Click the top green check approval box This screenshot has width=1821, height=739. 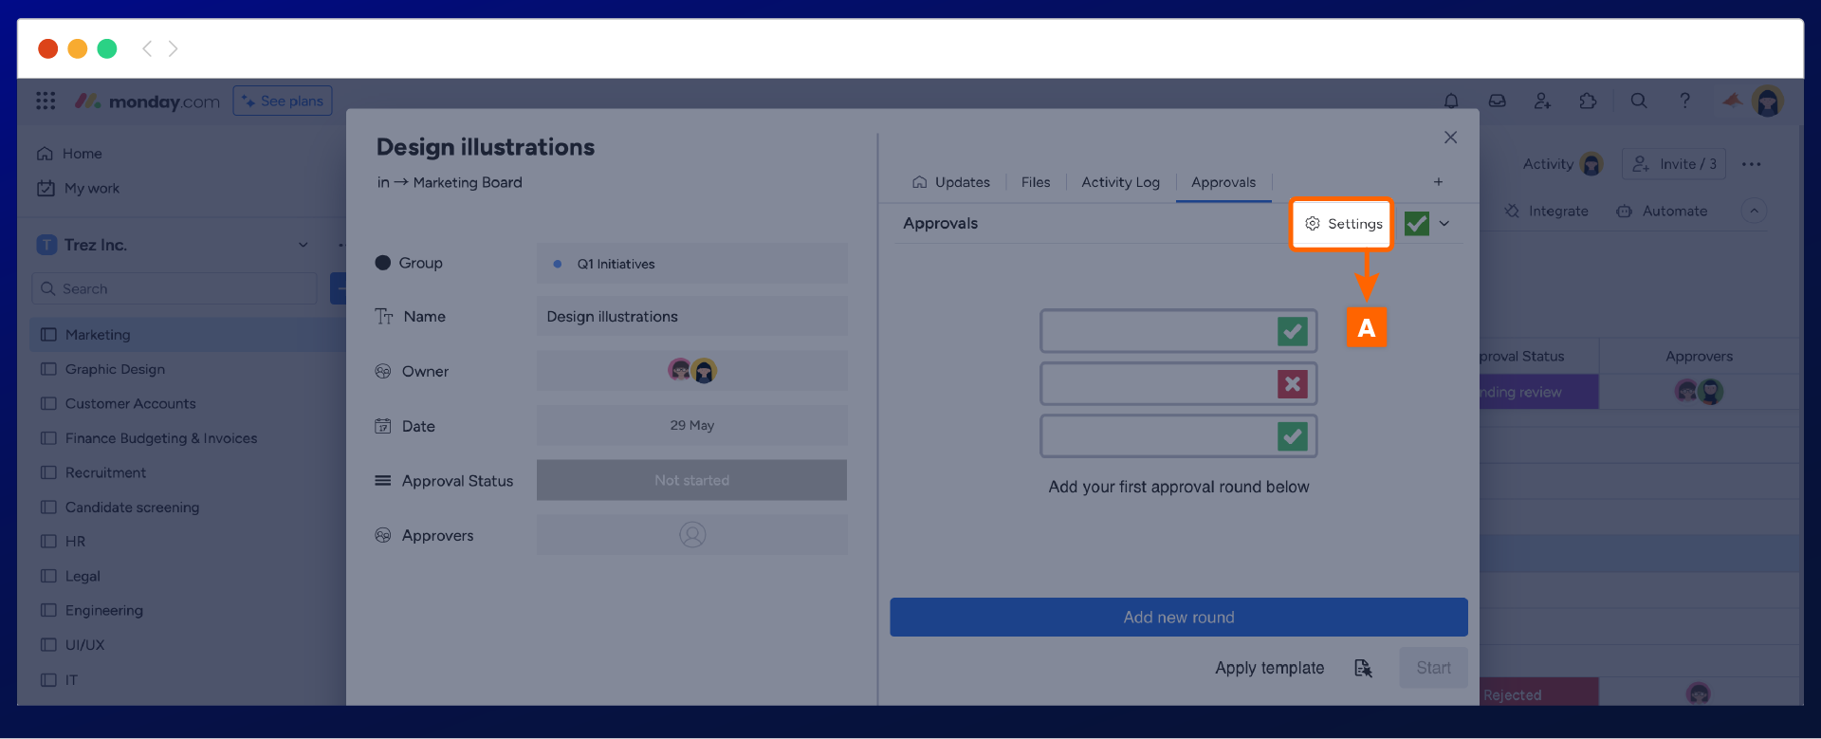click(1292, 331)
